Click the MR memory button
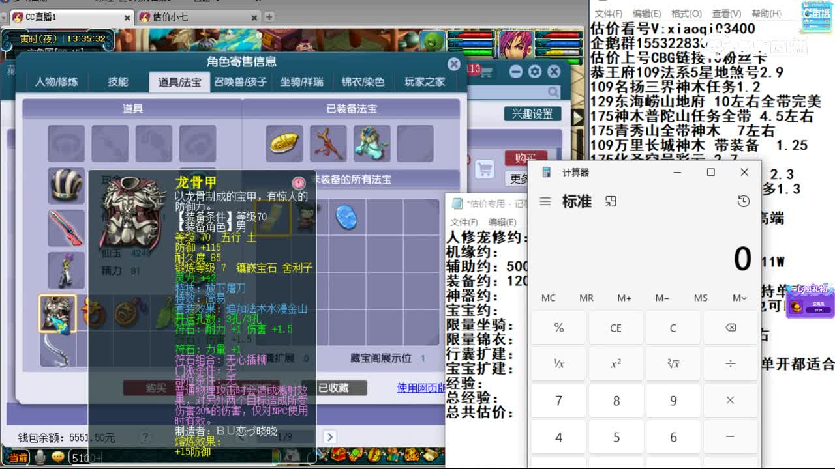The image size is (835, 469). click(586, 298)
